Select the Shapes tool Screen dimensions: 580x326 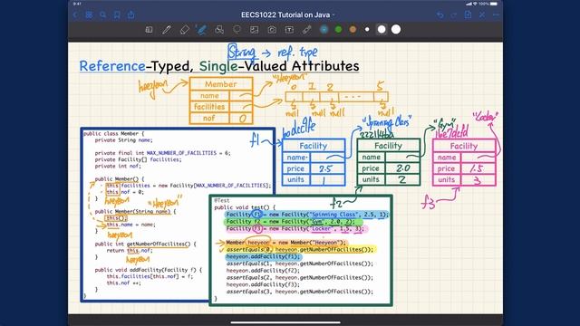[219, 30]
